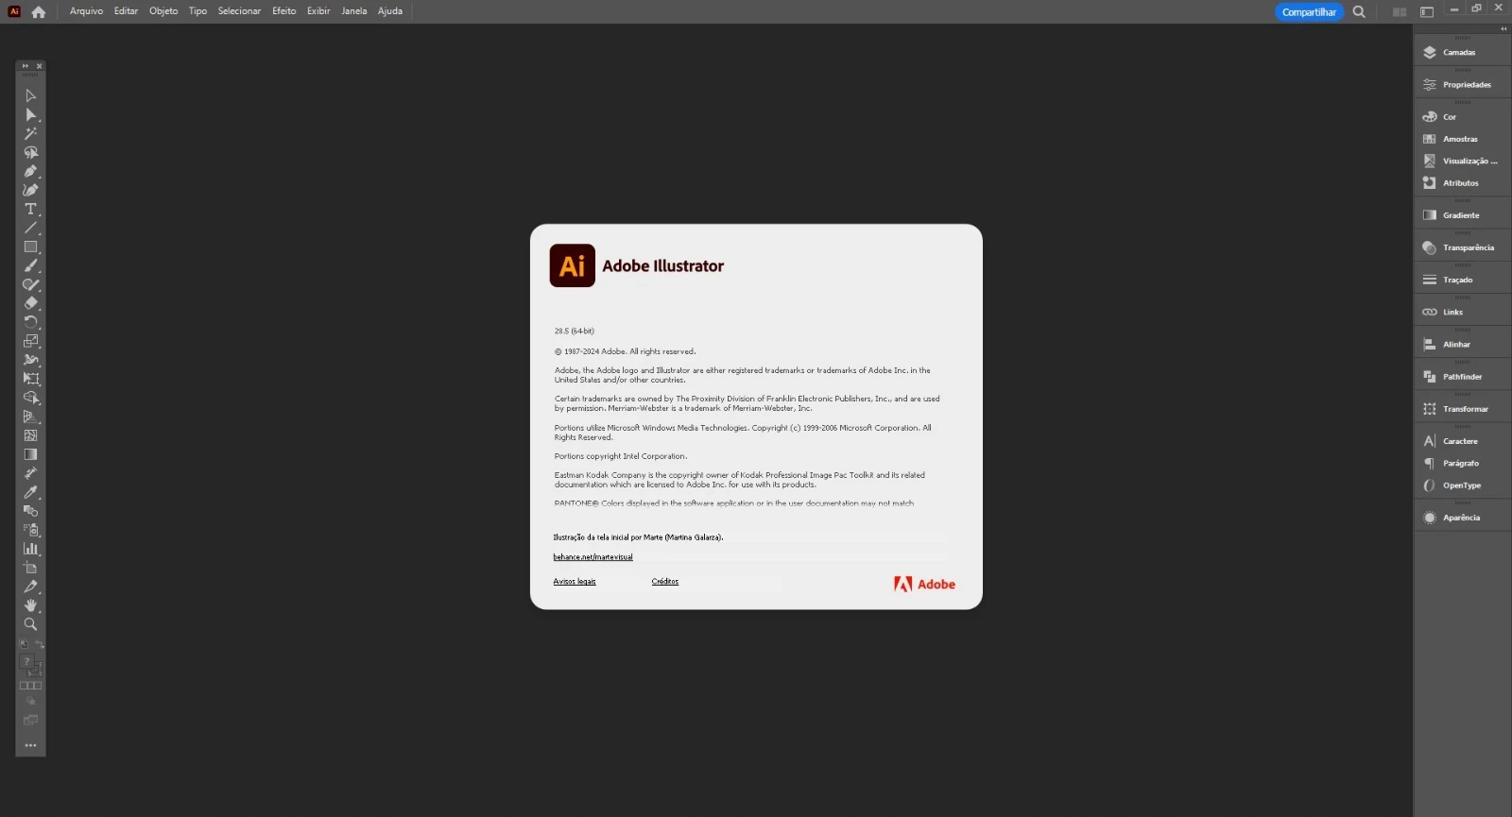Select the Selection tool arrow
The width and height of the screenshot is (1512, 817).
tap(30, 95)
